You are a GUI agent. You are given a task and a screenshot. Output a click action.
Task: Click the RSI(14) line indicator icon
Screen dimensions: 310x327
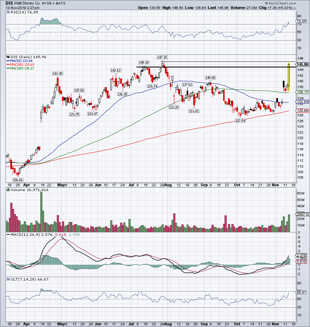[8, 12]
